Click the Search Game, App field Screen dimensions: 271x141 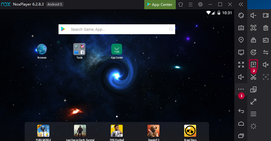point(117,29)
